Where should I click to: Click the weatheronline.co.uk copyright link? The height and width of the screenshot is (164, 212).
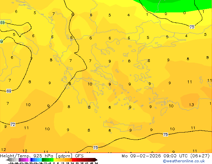pyautogui.click(x=184, y=161)
